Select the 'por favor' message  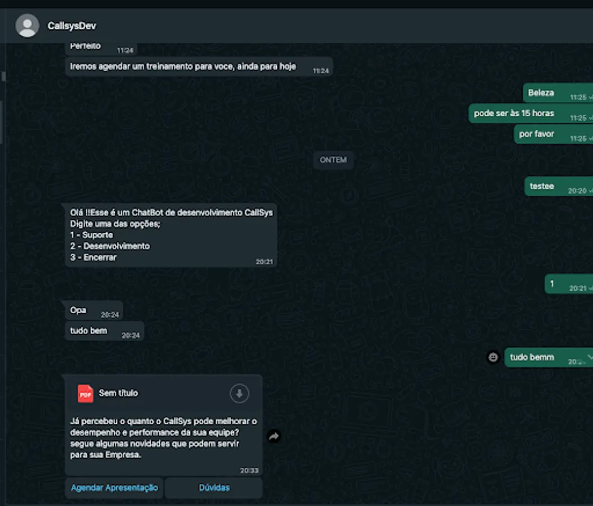554,134
